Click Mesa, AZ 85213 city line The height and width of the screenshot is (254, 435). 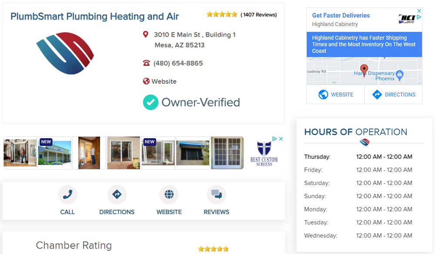click(x=180, y=45)
